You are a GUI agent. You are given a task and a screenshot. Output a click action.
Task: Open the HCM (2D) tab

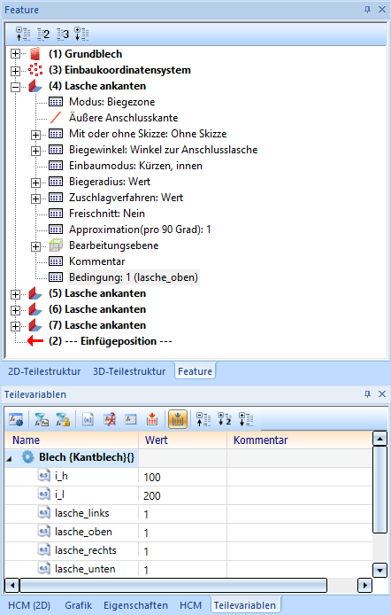[x=29, y=605]
